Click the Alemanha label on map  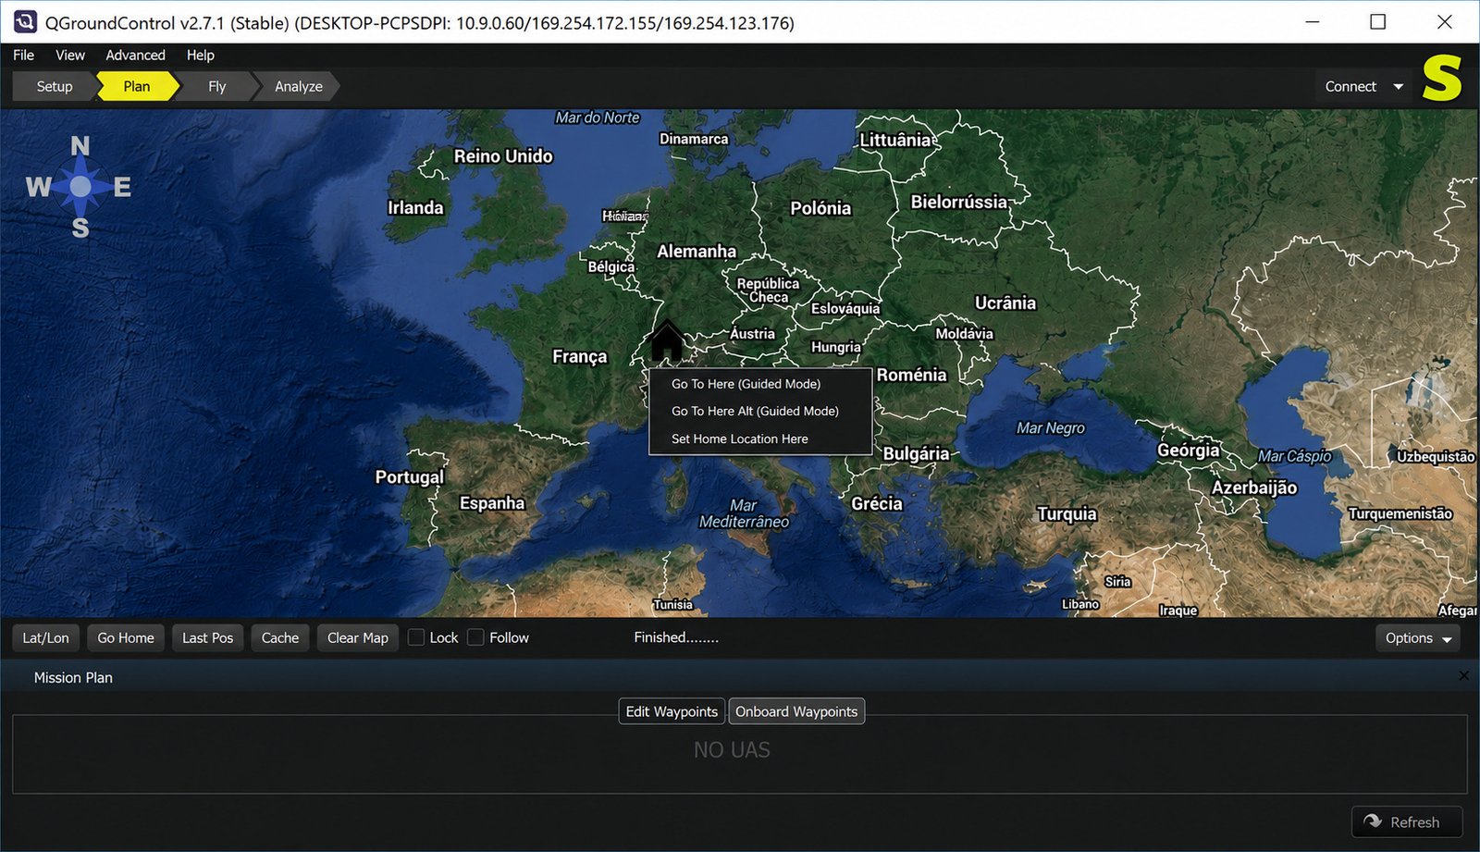[x=697, y=252]
